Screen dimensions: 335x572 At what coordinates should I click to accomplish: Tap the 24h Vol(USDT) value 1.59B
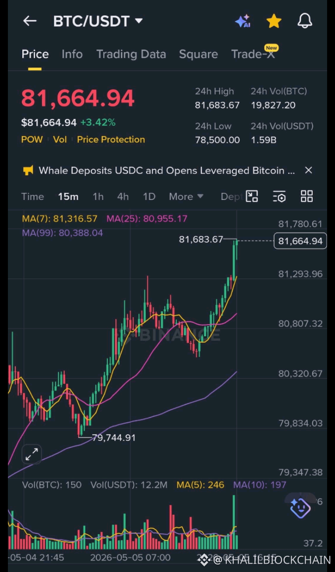264,140
